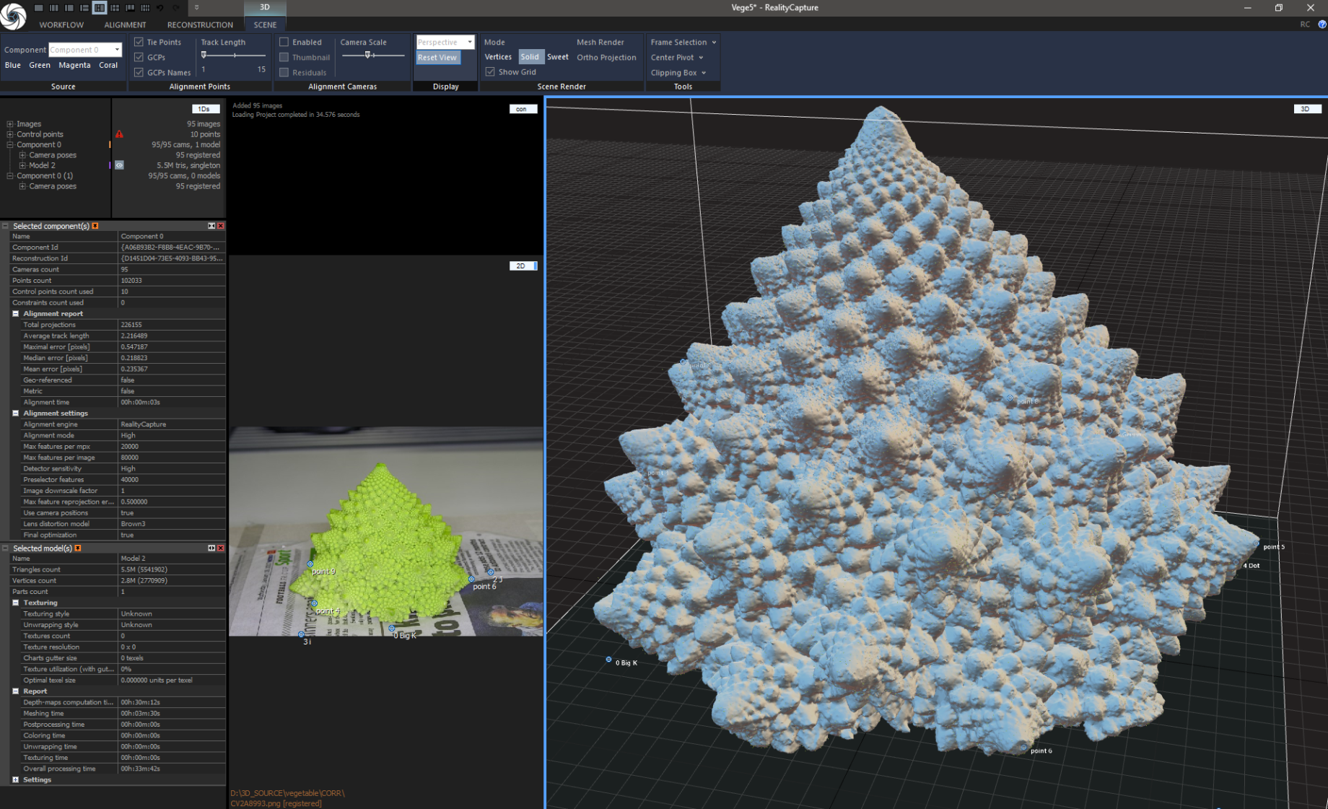
Task: Open the Center Pivot dropdown
Action: coord(677,57)
